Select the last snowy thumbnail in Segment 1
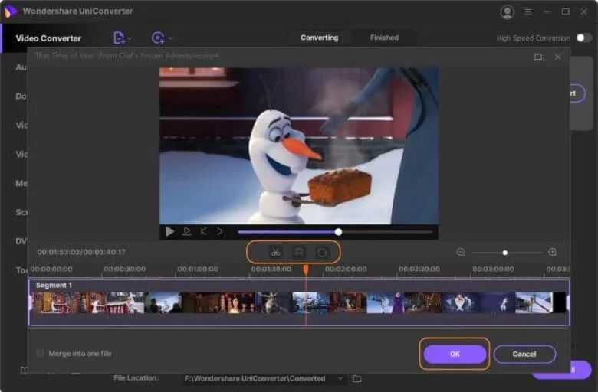Viewport: 598px width, 392px height. [534, 302]
